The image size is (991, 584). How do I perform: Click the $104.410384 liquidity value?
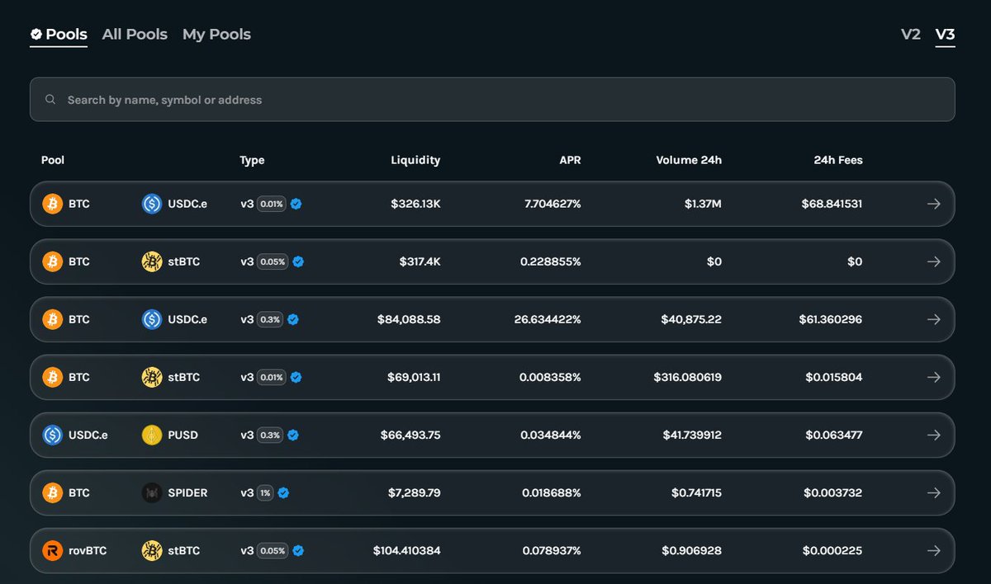pyautogui.click(x=406, y=550)
